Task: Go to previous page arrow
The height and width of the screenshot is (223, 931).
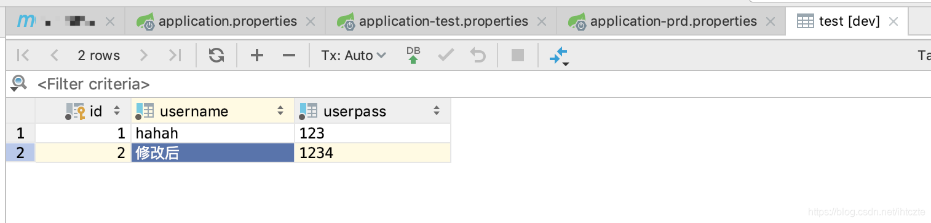Action: click(55, 55)
